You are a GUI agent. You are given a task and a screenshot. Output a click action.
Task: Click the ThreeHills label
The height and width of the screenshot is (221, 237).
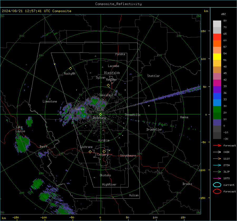(132, 115)
